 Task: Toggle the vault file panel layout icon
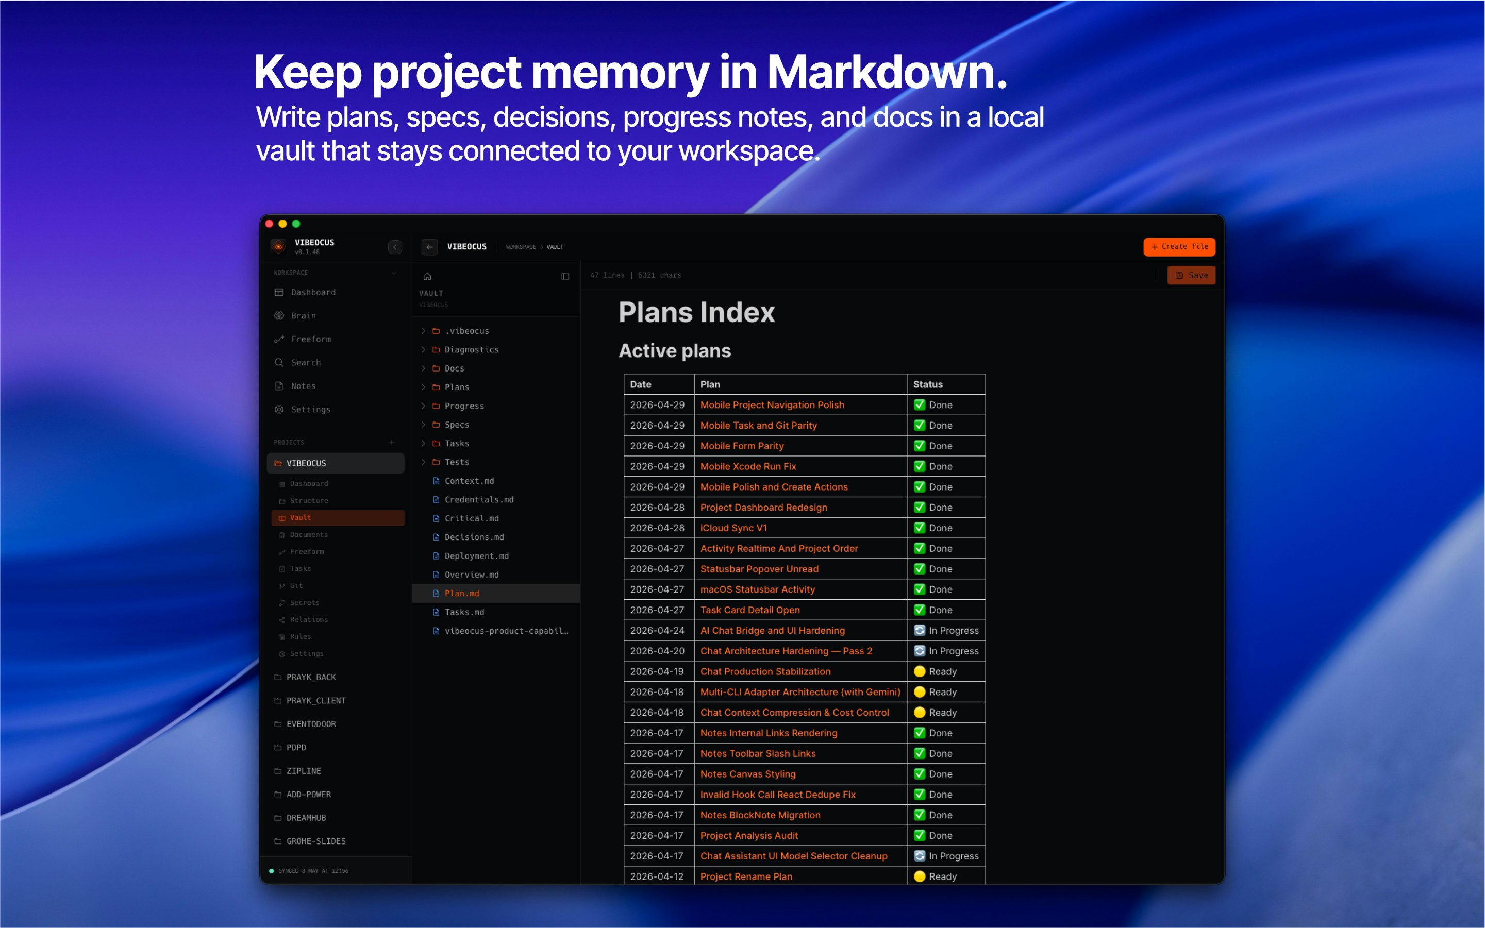click(x=565, y=276)
